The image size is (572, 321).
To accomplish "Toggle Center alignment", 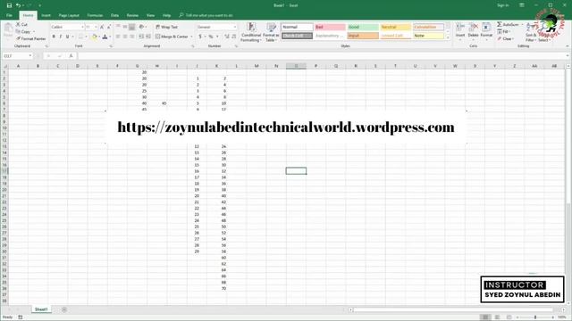I will tap(125, 37).
